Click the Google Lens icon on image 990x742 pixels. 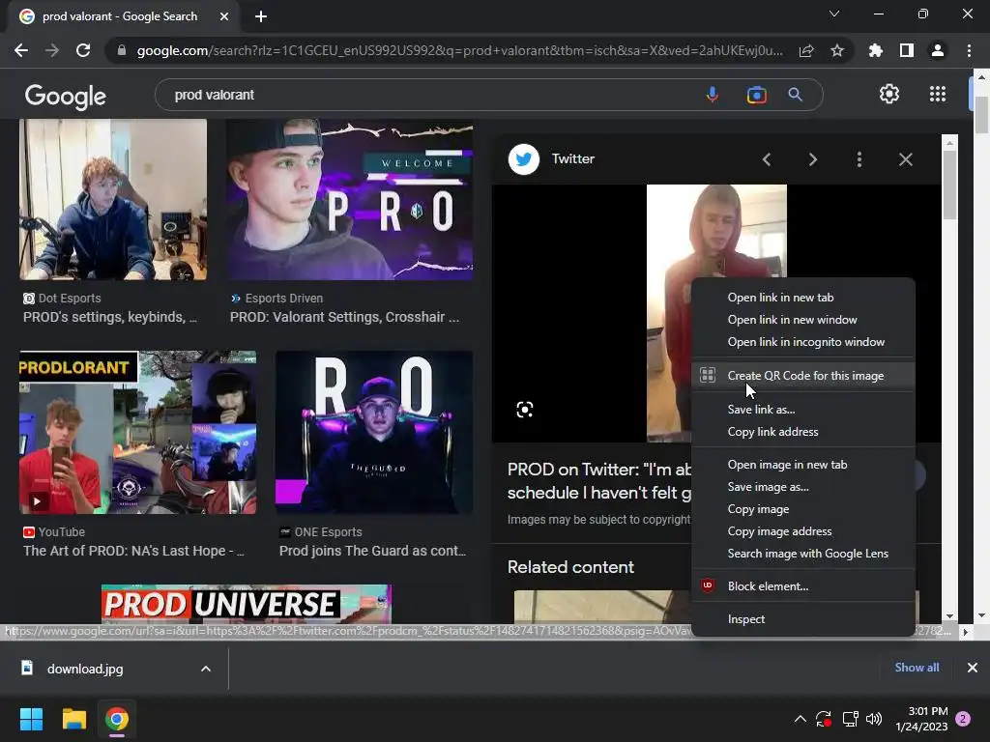tap(524, 410)
